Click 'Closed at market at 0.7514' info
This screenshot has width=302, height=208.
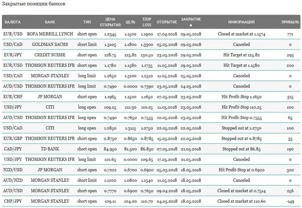(x=241, y=191)
